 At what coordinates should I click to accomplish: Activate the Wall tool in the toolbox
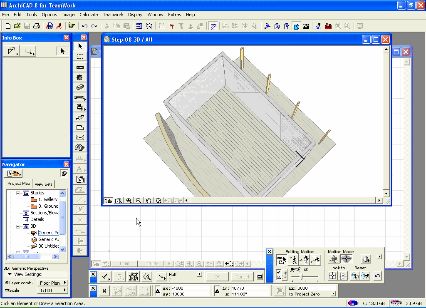click(80, 67)
